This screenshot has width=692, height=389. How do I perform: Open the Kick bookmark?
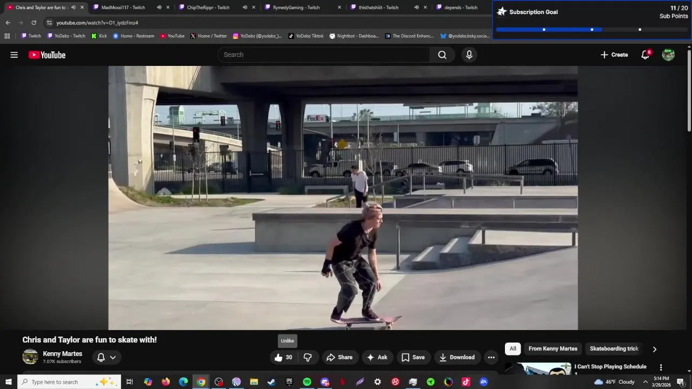(99, 36)
